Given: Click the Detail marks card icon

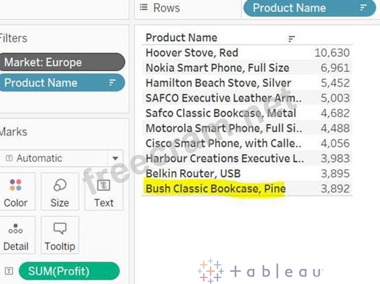Looking at the screenshot, I should click(16, 229).
